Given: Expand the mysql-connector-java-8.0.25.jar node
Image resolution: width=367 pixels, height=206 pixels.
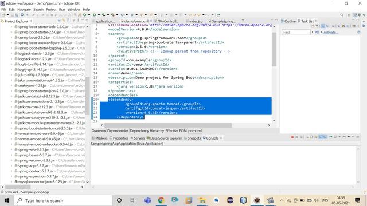Looking at the screenshot, I should (11, 182).
